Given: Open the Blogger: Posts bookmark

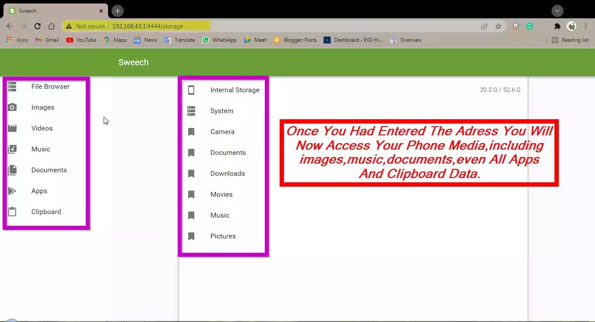Looking at the screenshot, I should coord(295,40).
